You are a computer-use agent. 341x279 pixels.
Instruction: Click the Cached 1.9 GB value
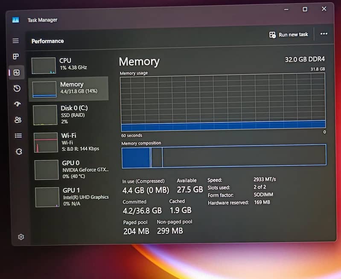(x=181, y=210)
